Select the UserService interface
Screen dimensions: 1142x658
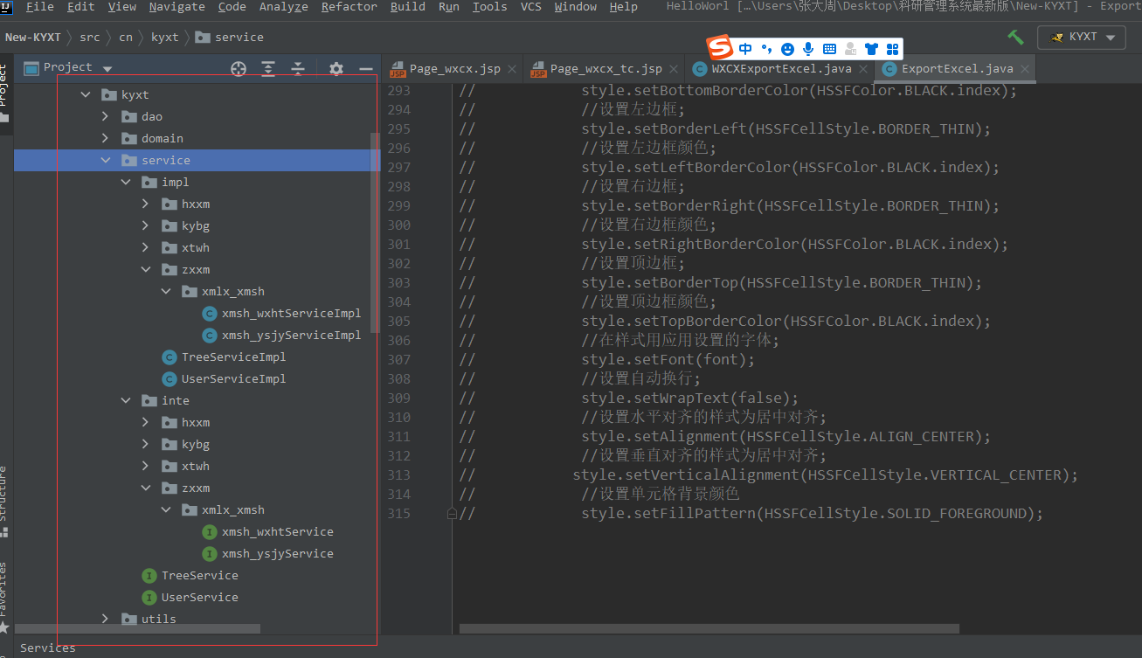pos(190,597)
